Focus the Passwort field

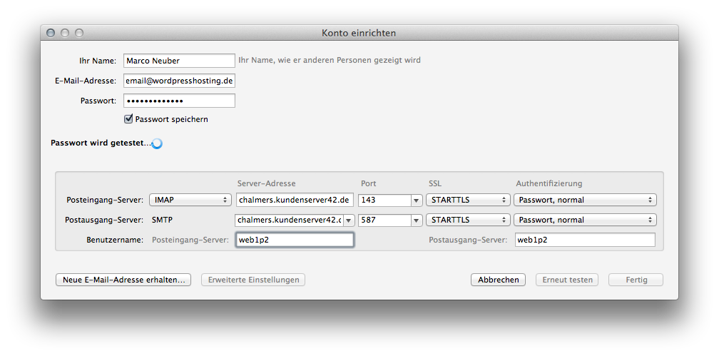(x=179, y=101)
